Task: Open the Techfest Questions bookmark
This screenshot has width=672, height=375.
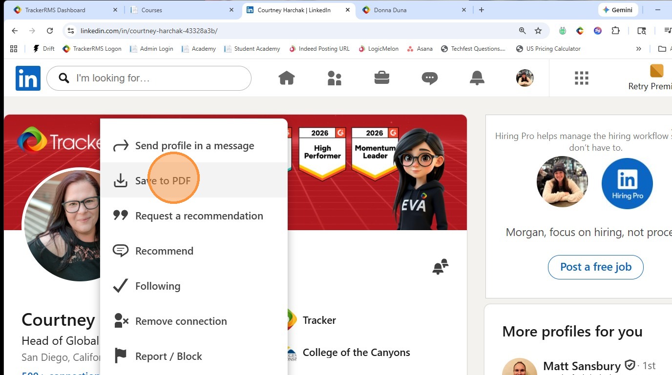Action: click(x=473, y=49)
